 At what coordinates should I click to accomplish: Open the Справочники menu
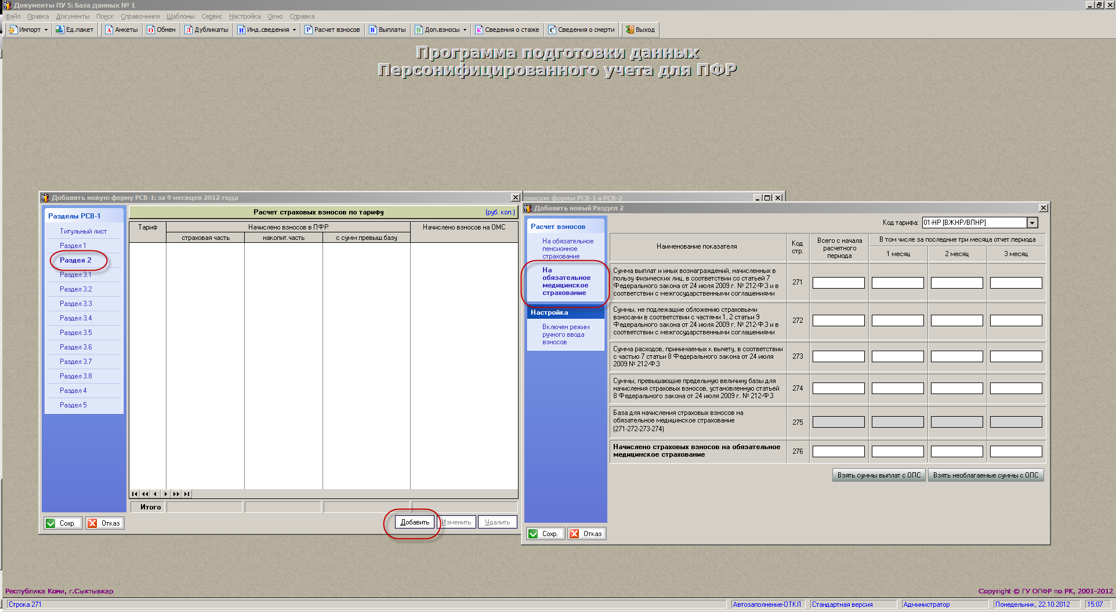click(x=140, y=16)
